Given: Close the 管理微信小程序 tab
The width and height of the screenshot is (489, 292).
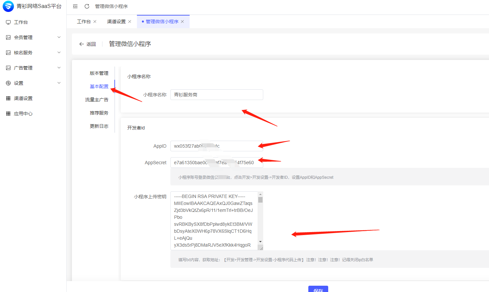Looking at the screenshot, I should [182, 22].
